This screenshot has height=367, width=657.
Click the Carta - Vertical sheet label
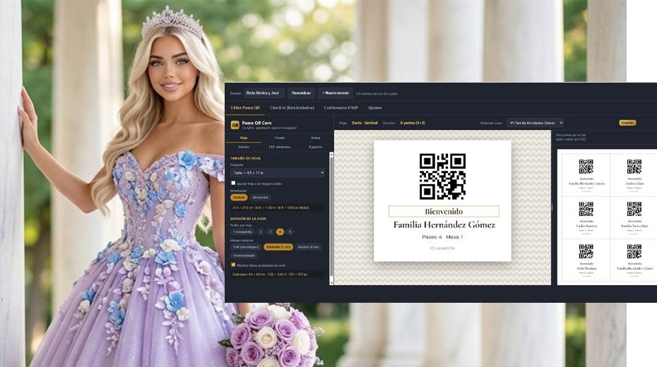point(365,123)
